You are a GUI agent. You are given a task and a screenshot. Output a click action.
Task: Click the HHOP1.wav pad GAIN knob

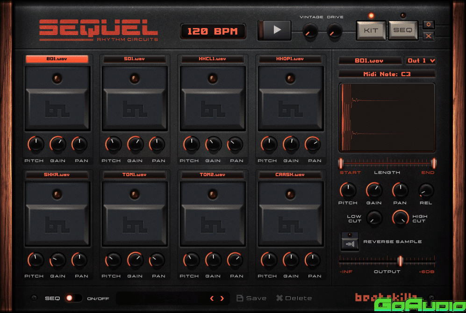(291, 144)
